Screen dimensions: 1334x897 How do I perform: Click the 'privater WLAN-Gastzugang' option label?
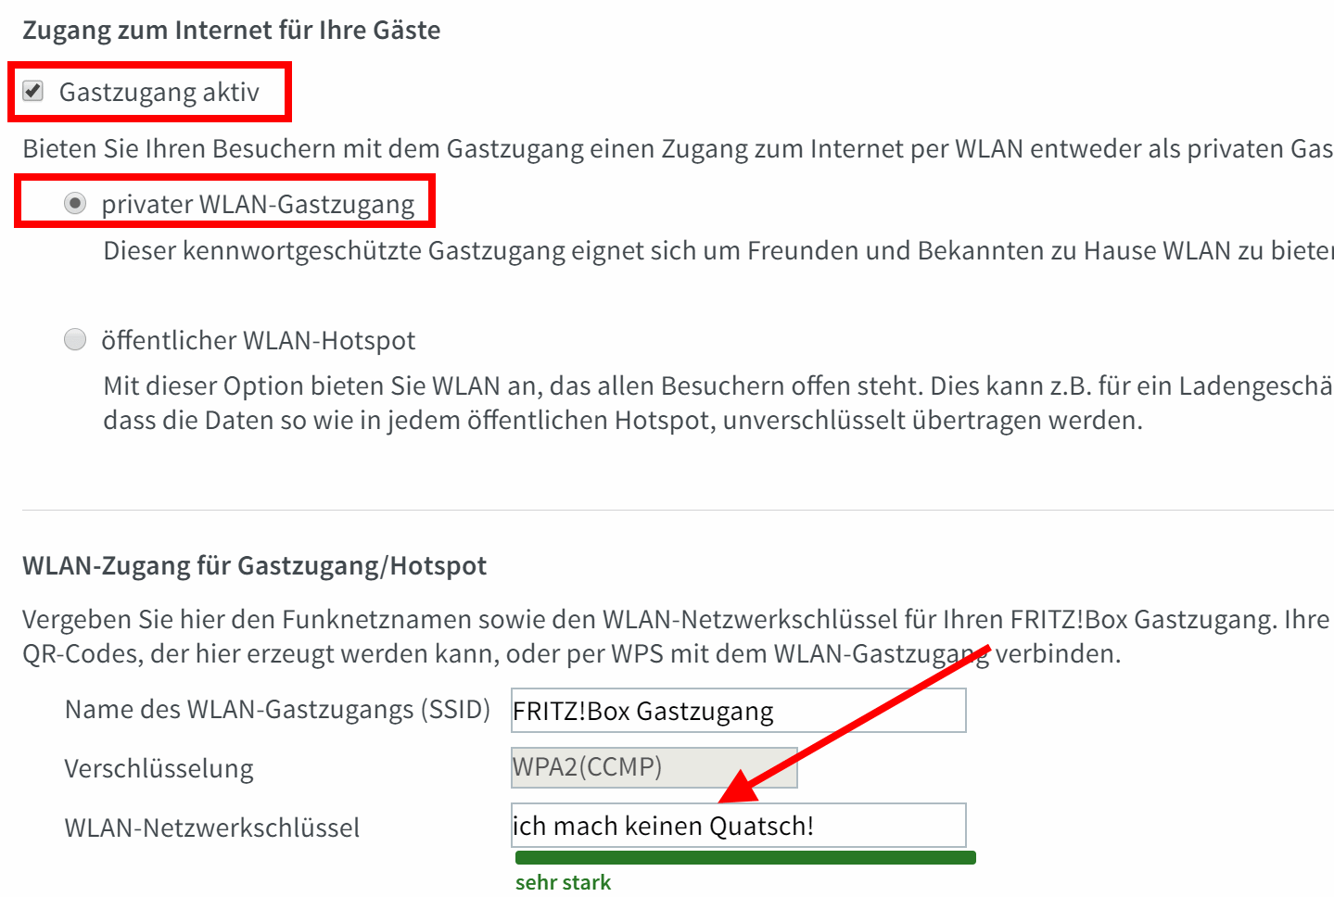(258, 205)
